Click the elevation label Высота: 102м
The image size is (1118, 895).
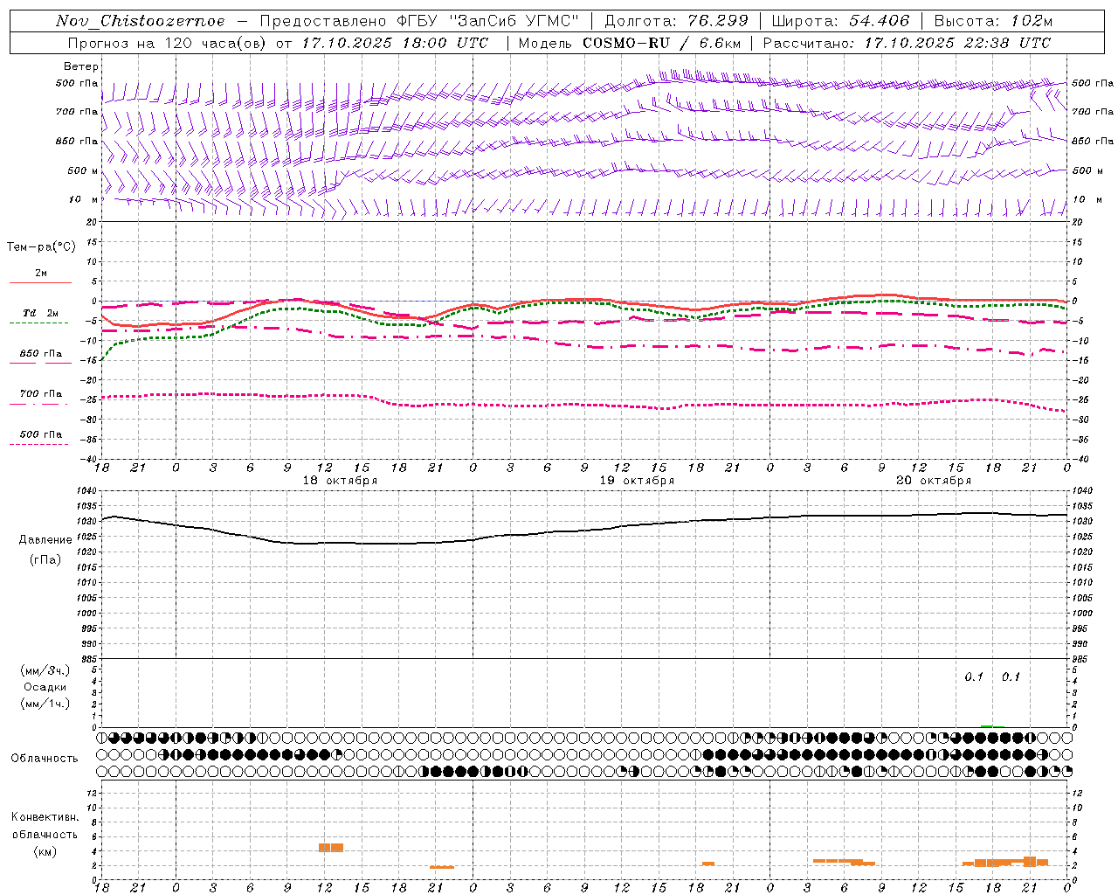tap(993, 21)
